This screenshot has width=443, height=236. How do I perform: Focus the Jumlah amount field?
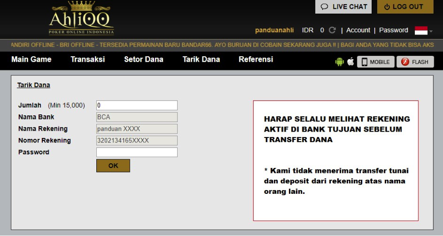(137, 105)
